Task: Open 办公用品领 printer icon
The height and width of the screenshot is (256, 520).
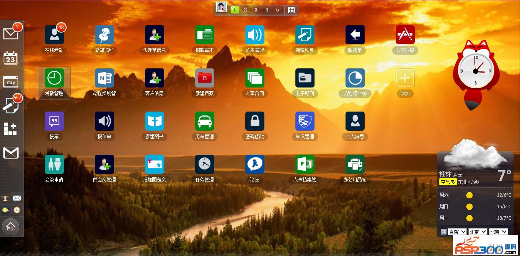Action: pos(355,164)
